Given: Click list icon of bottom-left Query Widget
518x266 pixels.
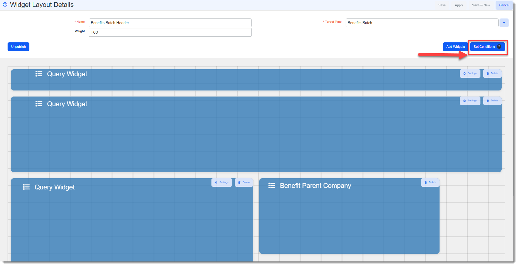Looking at the screenshot, I should (x=26, y=187).
